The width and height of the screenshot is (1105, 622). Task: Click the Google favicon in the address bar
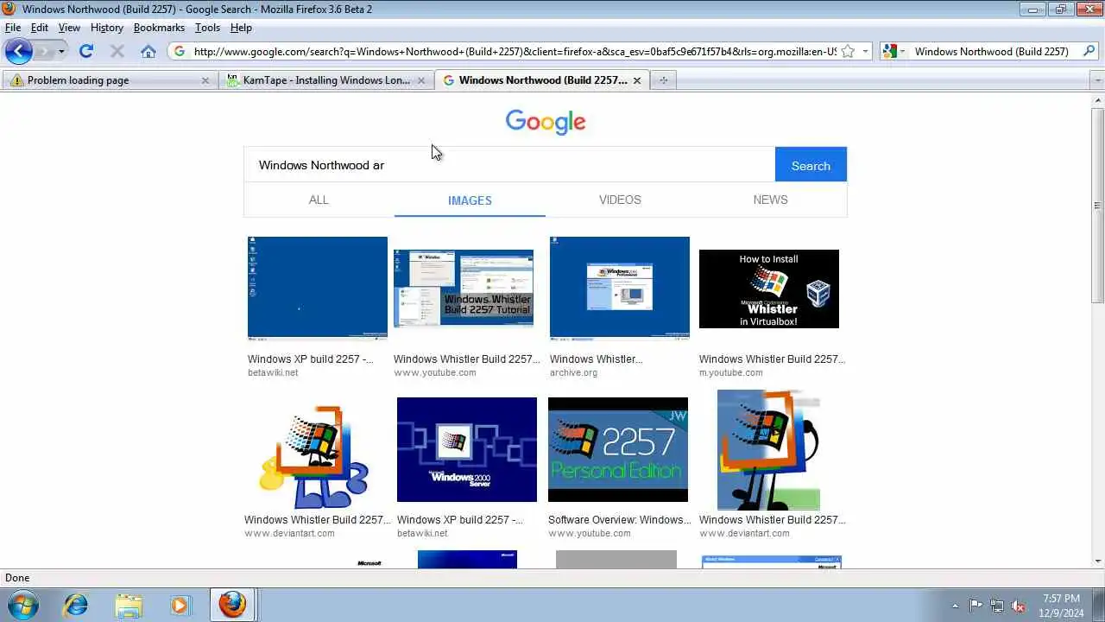(x=180, y=51)
